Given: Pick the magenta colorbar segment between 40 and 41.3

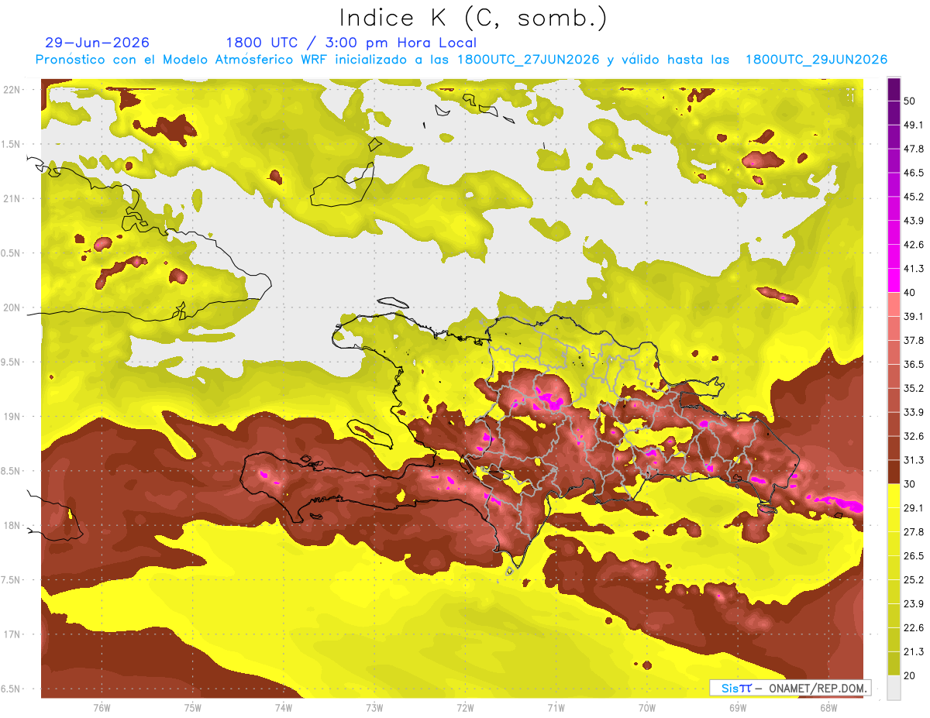Looking at the screenshot, I should pyautogui.click(x=894, y=280).
